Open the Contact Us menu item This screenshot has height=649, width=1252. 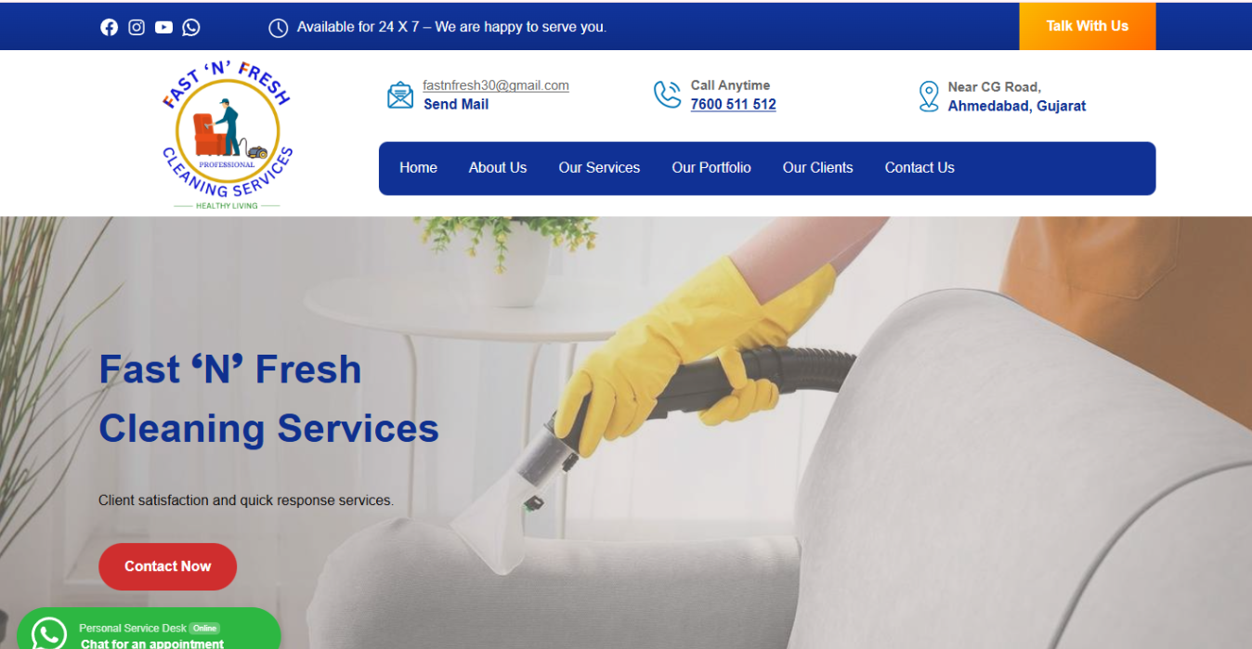[x=919, y=168]
